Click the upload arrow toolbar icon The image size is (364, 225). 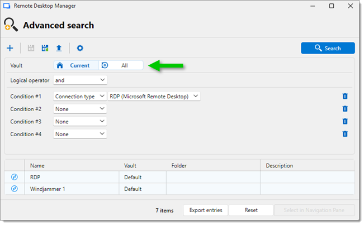click(59, 49)
